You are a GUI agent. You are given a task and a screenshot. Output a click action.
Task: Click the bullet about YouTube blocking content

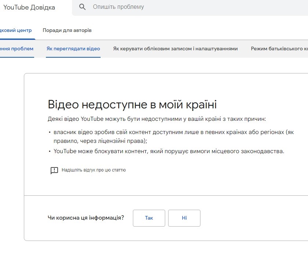pyautogui.click(x=169, y=151)
